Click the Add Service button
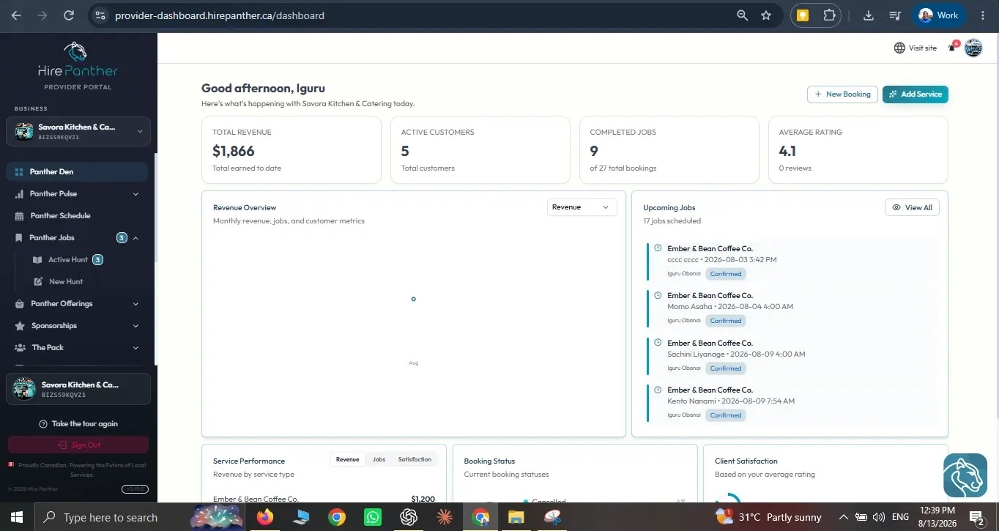The width and height of the screenshot is (999, 531). (916, 94)
